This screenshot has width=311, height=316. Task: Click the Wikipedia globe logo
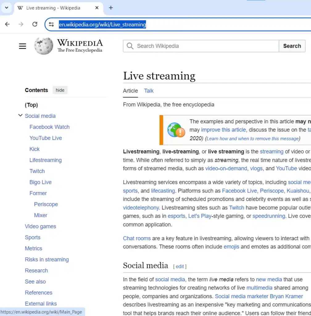(x=44, y=46)
